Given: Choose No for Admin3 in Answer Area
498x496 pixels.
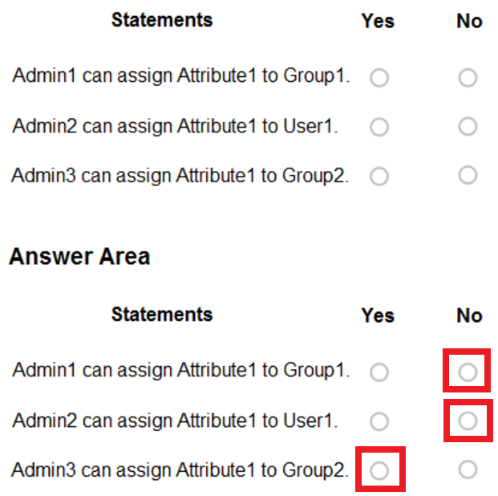Looking at the screenshot, I should [468, 470].
